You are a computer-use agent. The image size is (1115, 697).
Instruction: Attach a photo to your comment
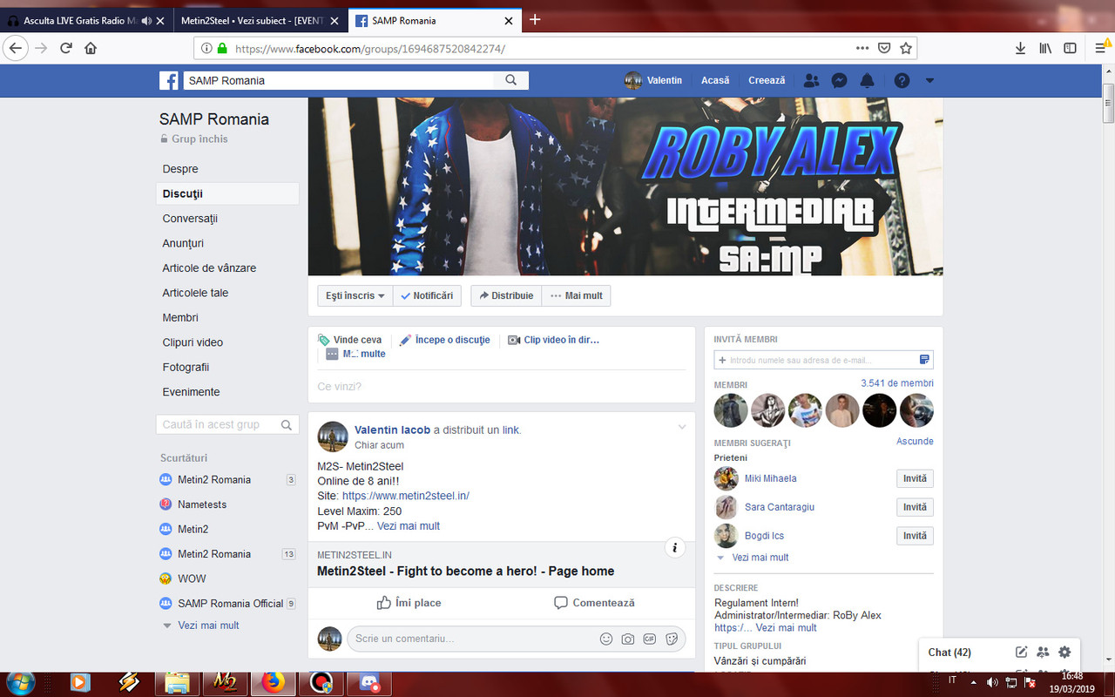(x=628, y=639)
